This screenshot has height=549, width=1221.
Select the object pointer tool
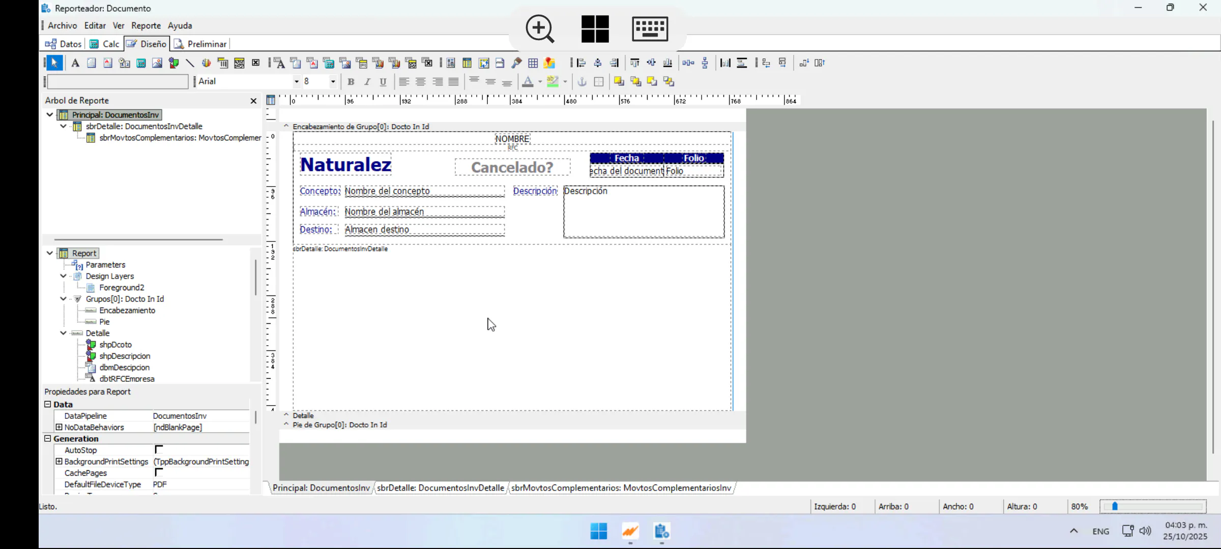[54, 63]
